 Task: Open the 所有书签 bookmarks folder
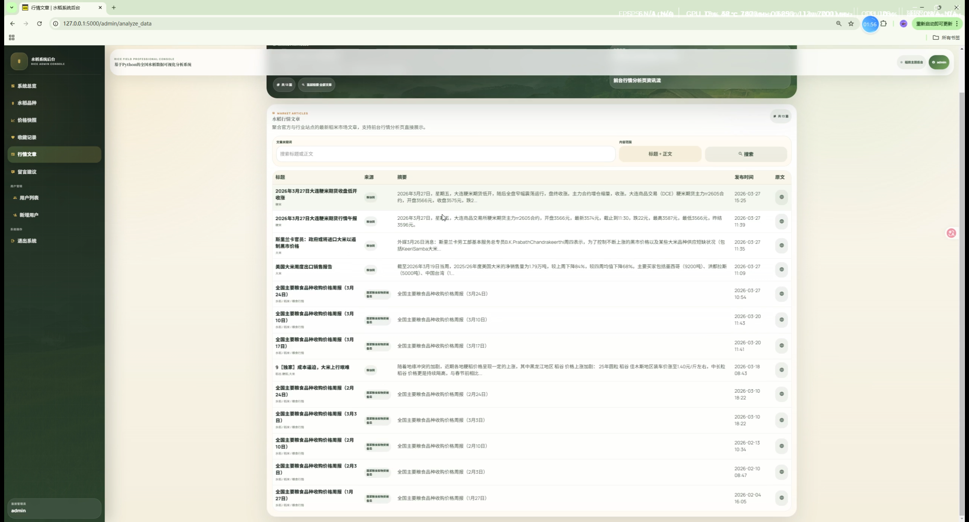[x=946, y=37]
